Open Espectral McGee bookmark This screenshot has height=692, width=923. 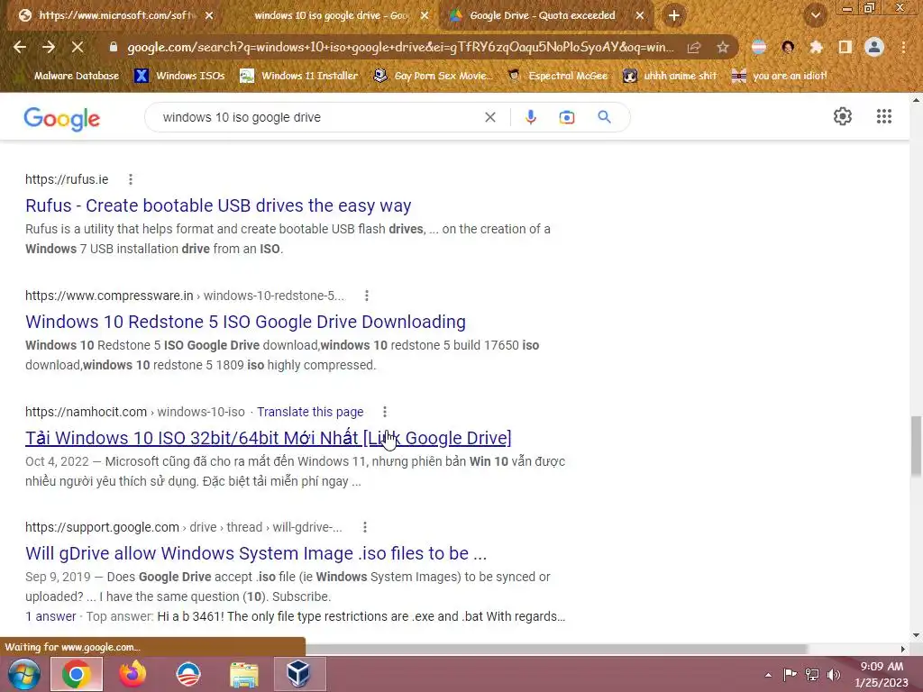(x=558, y=76)
